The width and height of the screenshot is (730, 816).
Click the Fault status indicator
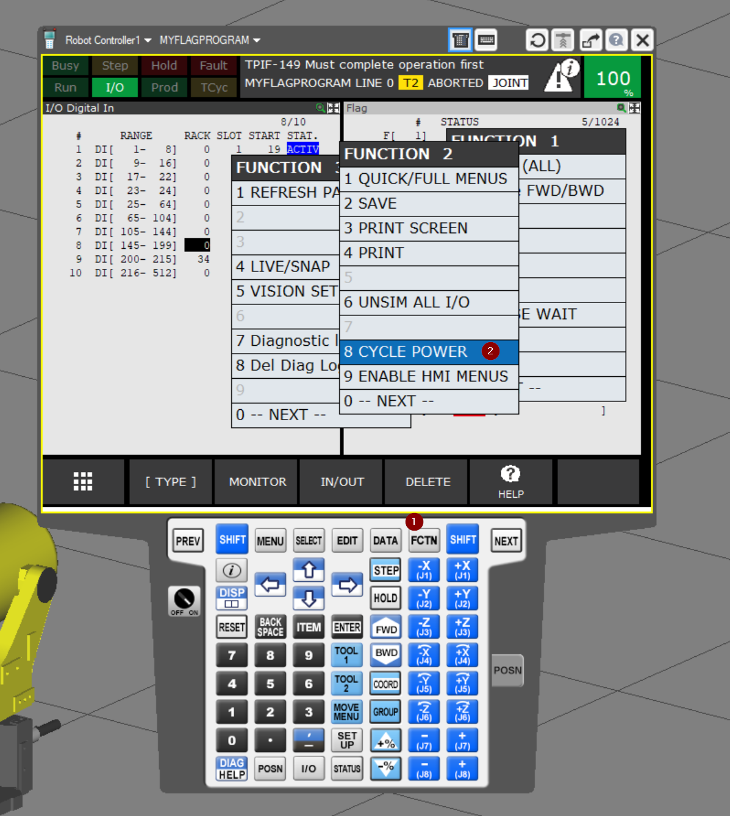click(x=213, y=65)
